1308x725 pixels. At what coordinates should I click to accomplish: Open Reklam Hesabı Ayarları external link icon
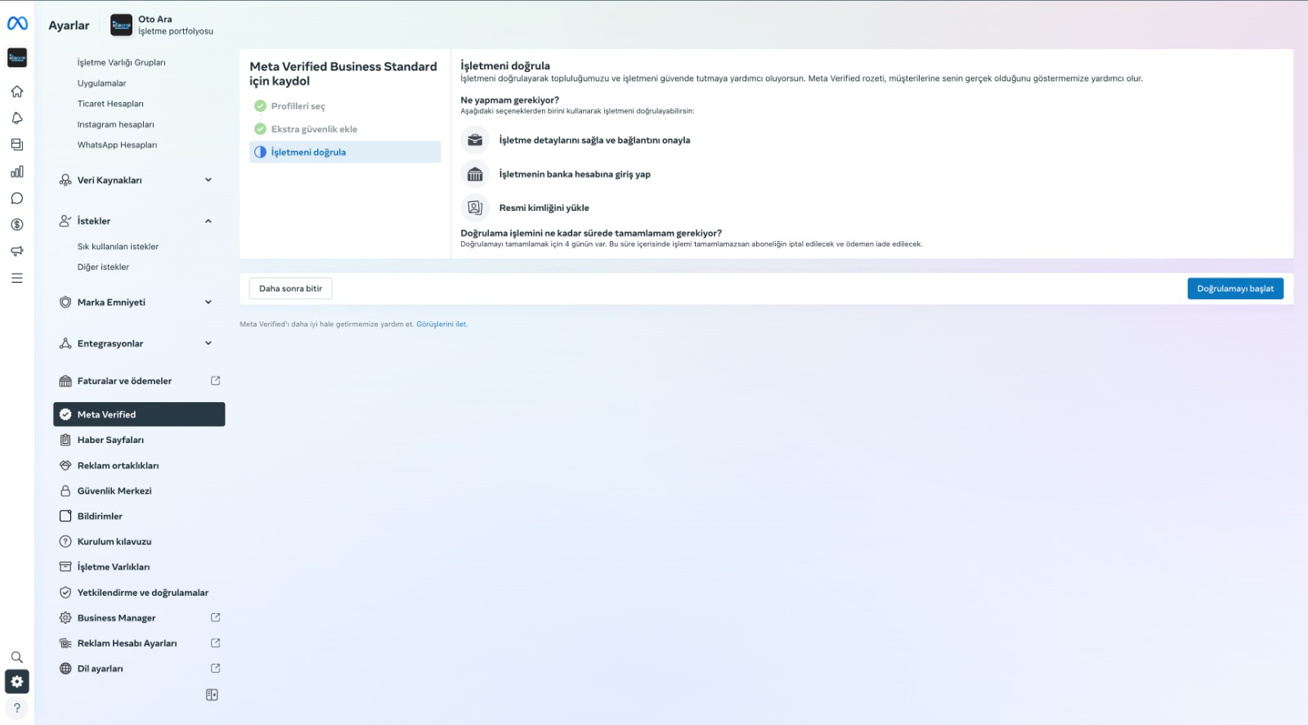pyautogui.click(x=216, y=643)
